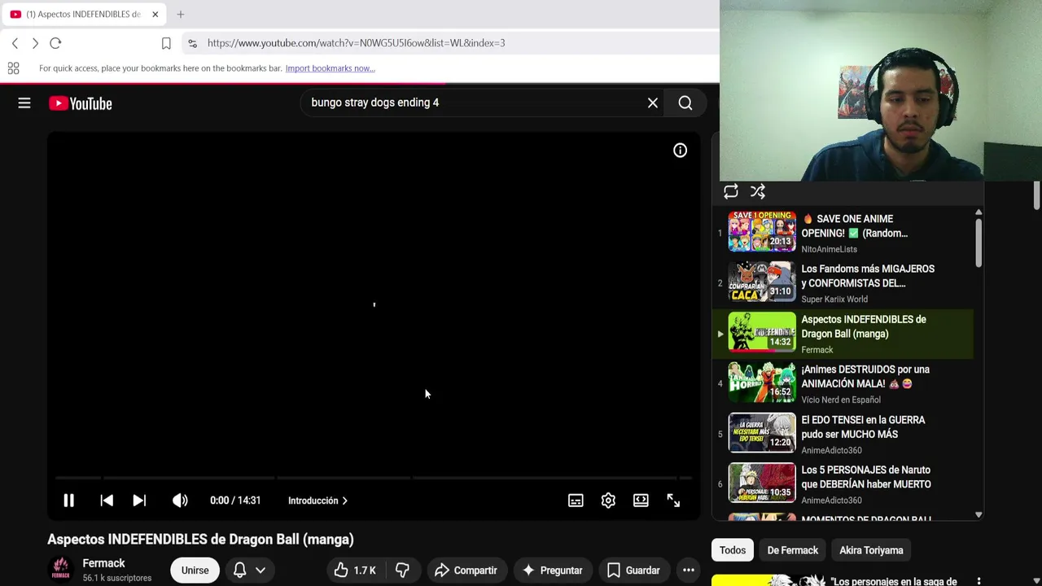
Task: Toggle playlist shuffle
Action: (x=758, y=192)
